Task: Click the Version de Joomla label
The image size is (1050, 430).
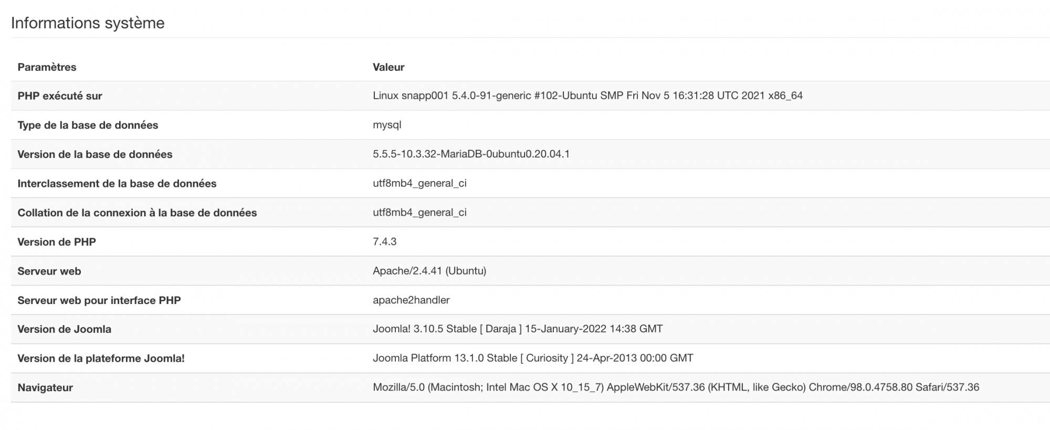Action: (x=65, y=329)
